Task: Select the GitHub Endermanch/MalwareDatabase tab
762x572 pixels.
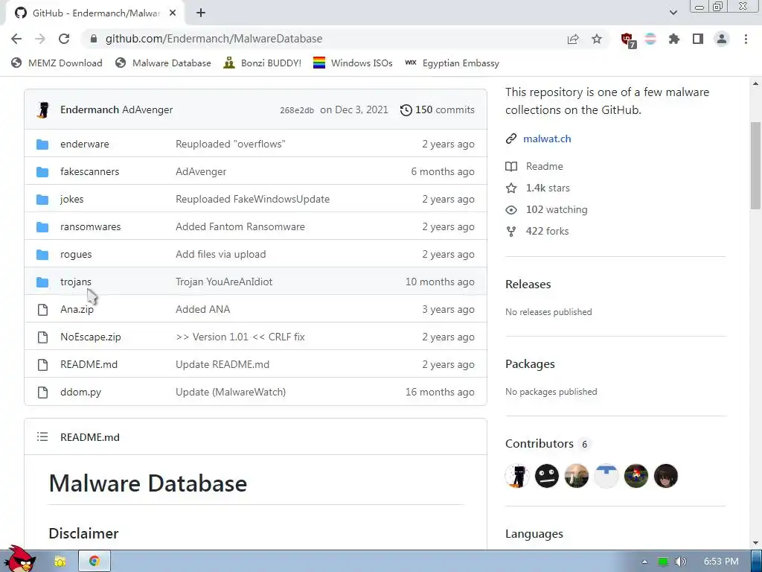Action: 95,13
